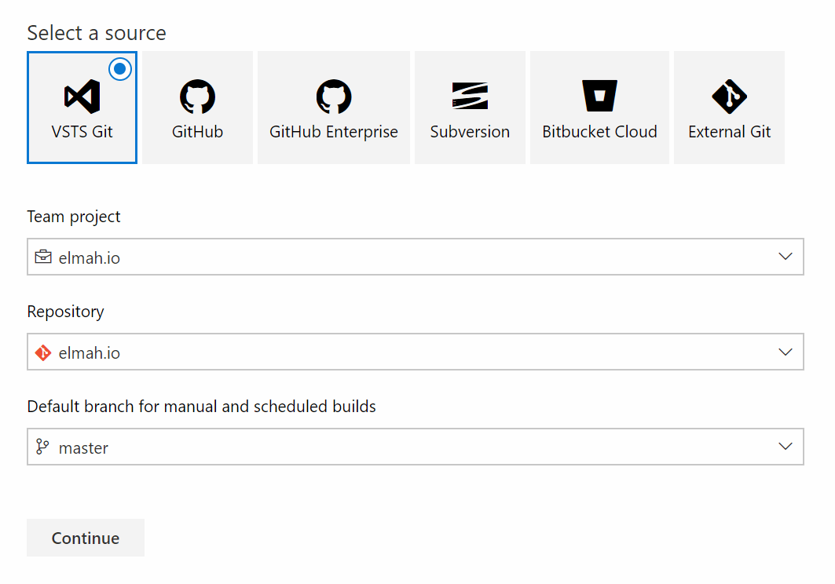
Task: Open the default branch dropdown
Action: [785, 447]
